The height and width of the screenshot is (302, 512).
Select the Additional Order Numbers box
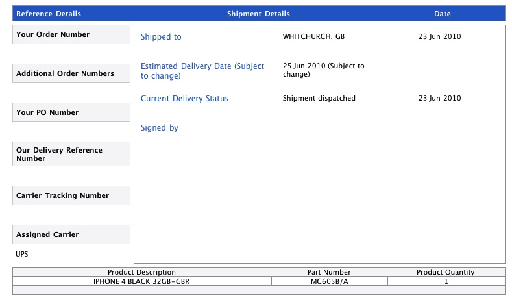point(71,73)
